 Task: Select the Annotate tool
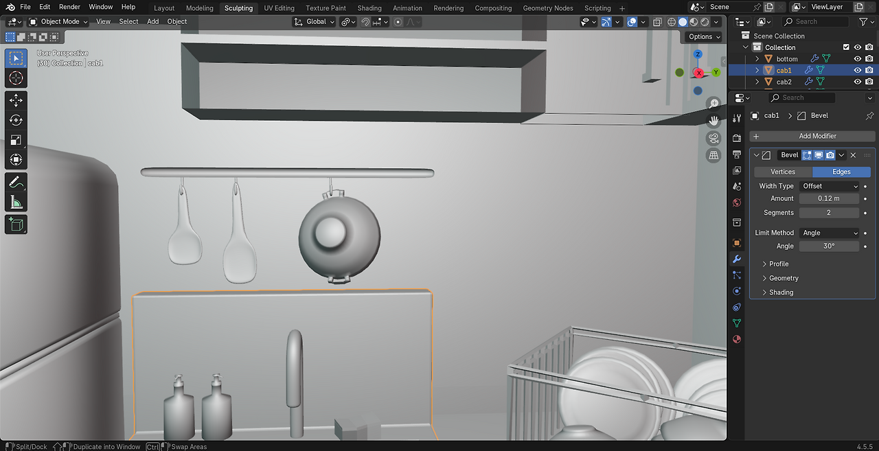click(16, 183)
